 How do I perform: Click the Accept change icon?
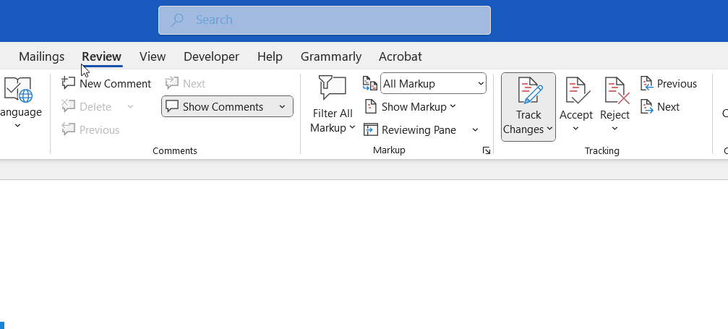tap(576, 92)
